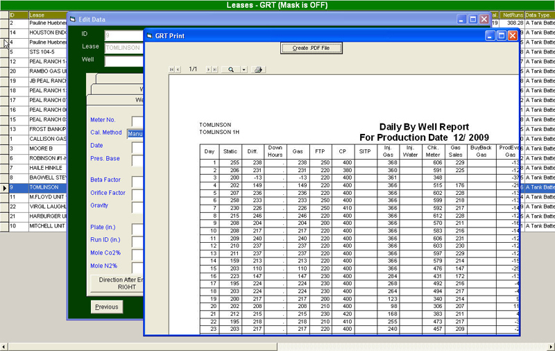Screen dimensions: 555x351
Task: Click the Direction After Enter RIGHT button
Action: tap(117, 284)
